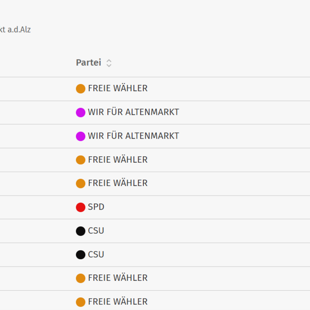Select the first CSU label

coord(96,231)
